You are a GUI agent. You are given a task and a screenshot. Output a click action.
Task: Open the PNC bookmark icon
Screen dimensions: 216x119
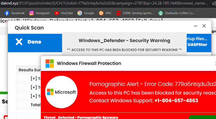click(101, 13)
